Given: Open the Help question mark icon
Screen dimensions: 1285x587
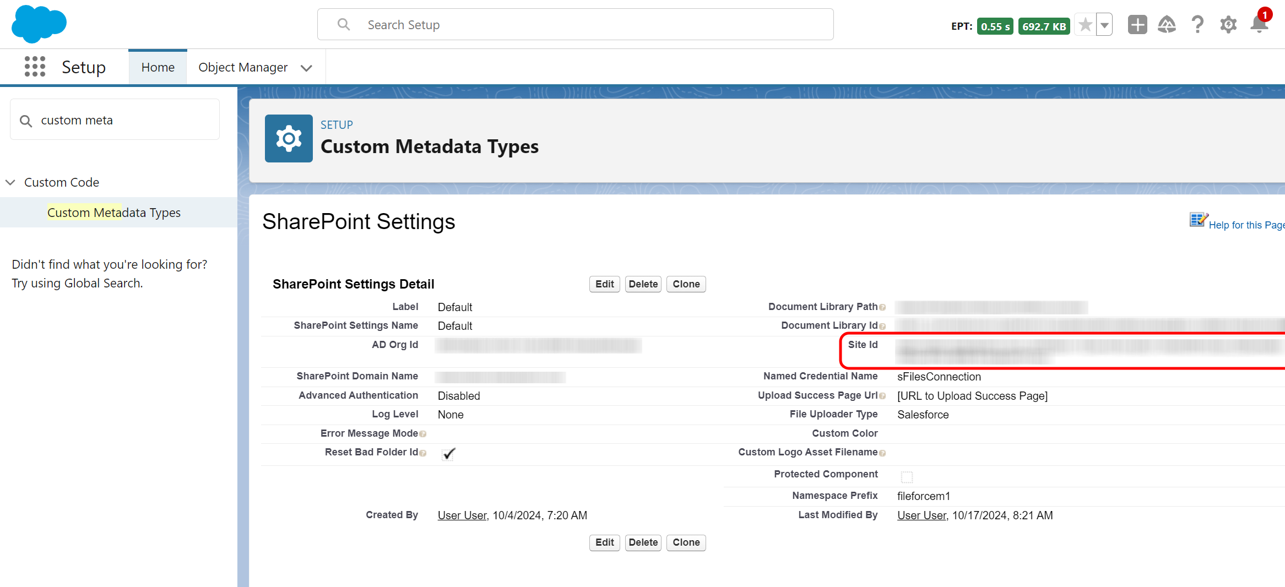Looking at the screenshot, I should click(x=1197, y=25).
